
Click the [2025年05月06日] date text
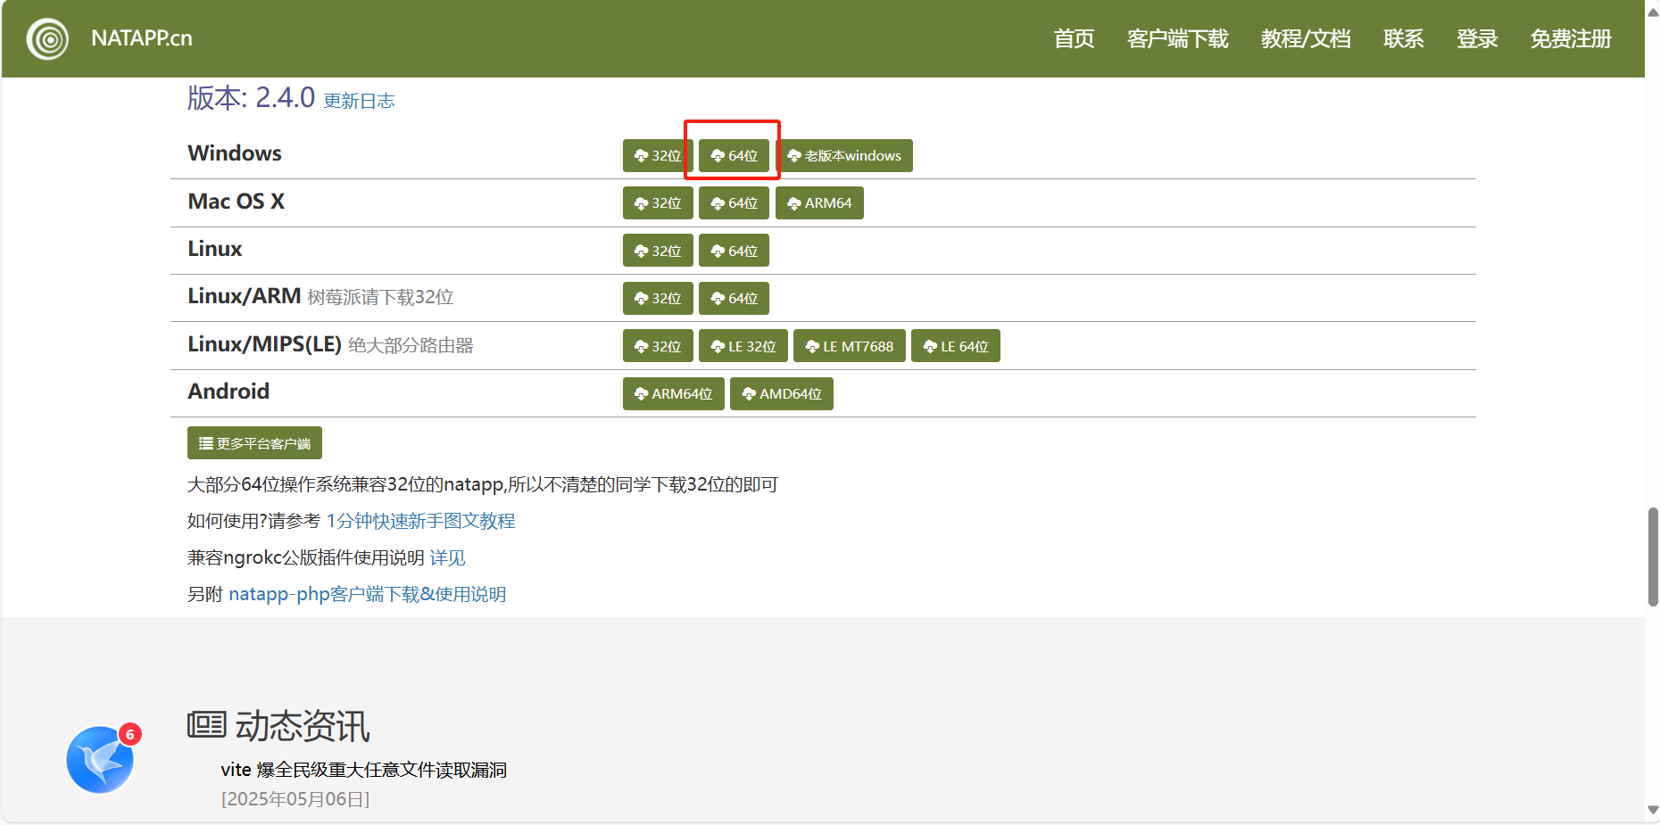tap(295, 799)
